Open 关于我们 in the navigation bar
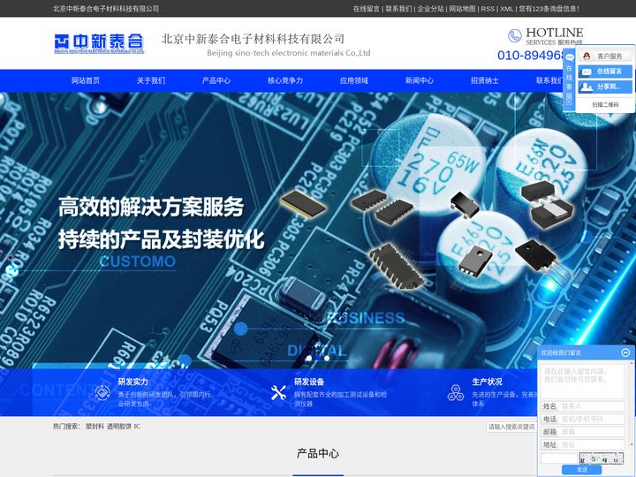This screenshot has width=636, height=477. (x=151, y=80)
